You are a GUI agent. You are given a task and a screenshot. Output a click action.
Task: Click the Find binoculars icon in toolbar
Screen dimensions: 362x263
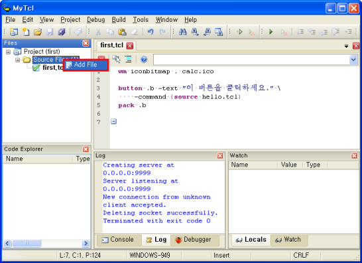(182, 32)
